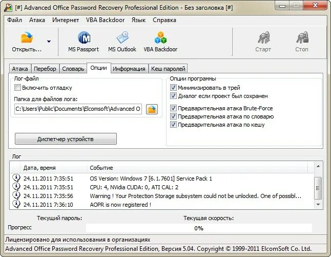Switch to the Кеш паролей tab

click(x=168, y=69)
